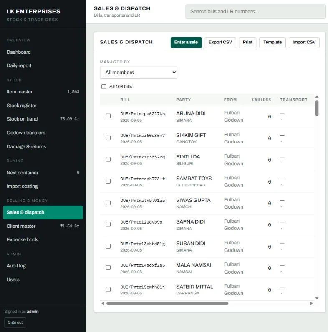Open bill DUE/Pmto12uqyb9p
The width and height of the screenshot is (328, 332).
141,222
